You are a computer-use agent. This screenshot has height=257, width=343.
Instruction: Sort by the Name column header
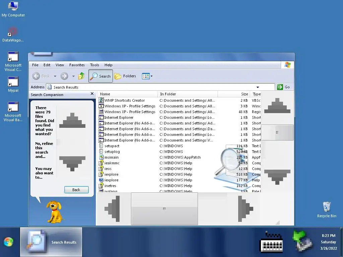point(127,94)
